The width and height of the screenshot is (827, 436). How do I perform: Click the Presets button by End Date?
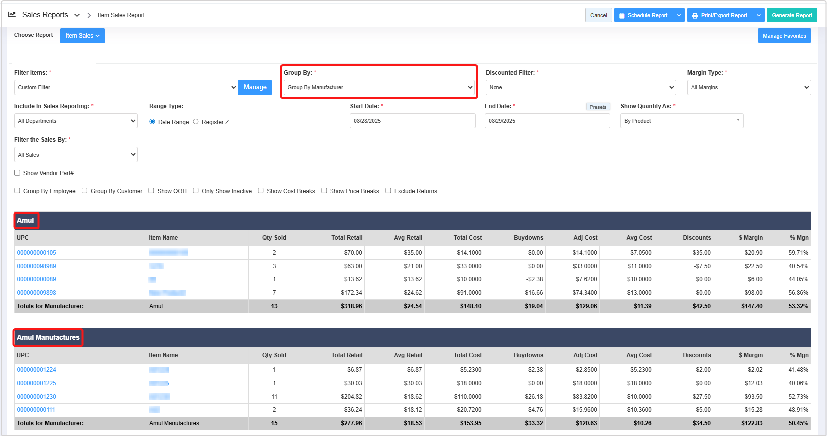click(598, 107)
